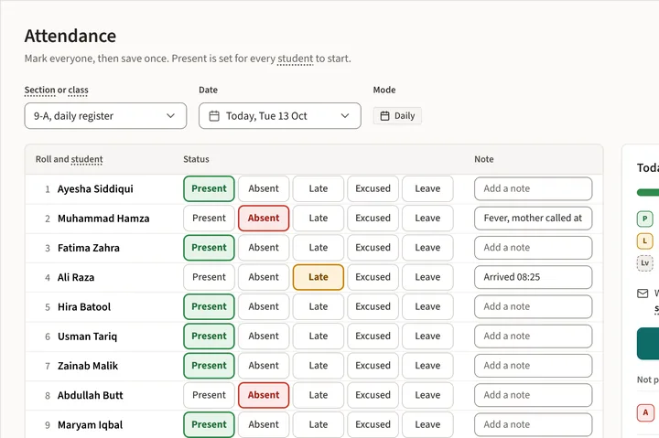
Task: Click the green progress bar in side panel
Action: [648, 192]
